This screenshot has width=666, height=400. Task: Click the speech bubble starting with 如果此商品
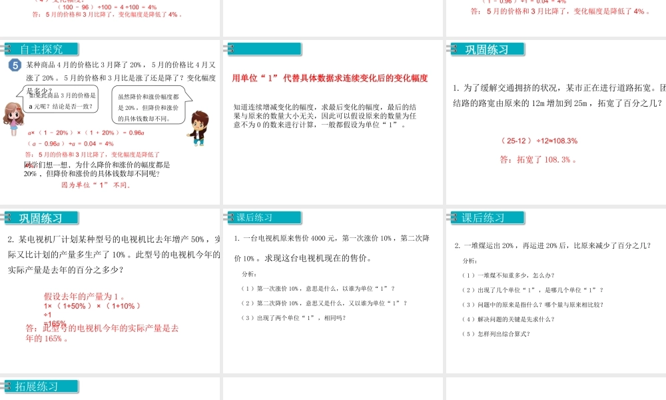tap(61, 101)
